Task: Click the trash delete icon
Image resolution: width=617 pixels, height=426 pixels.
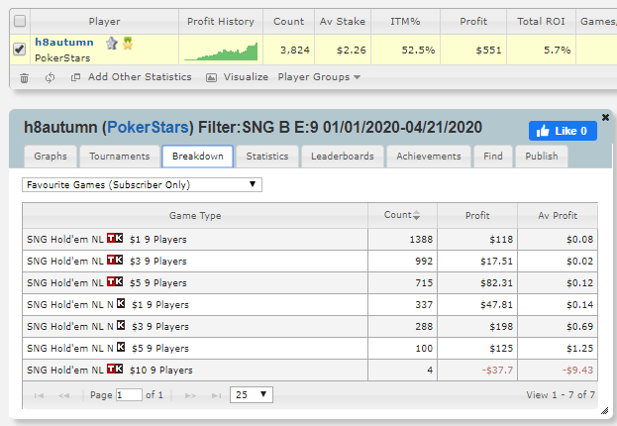Action: tap(25, 78)
